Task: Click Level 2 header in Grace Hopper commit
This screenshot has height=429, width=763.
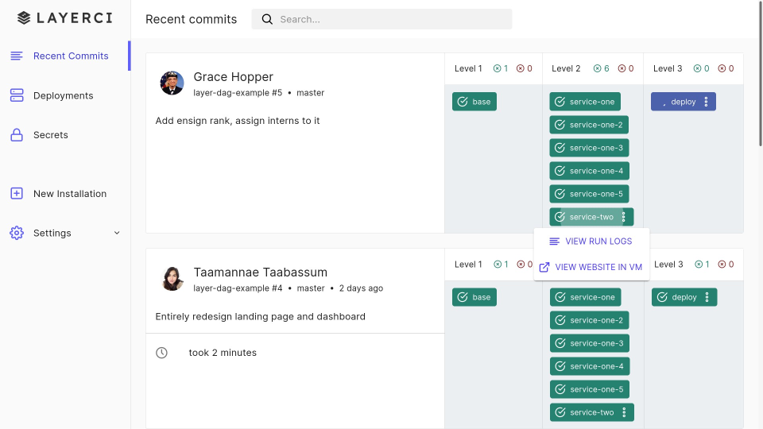Action: point(566,68)
